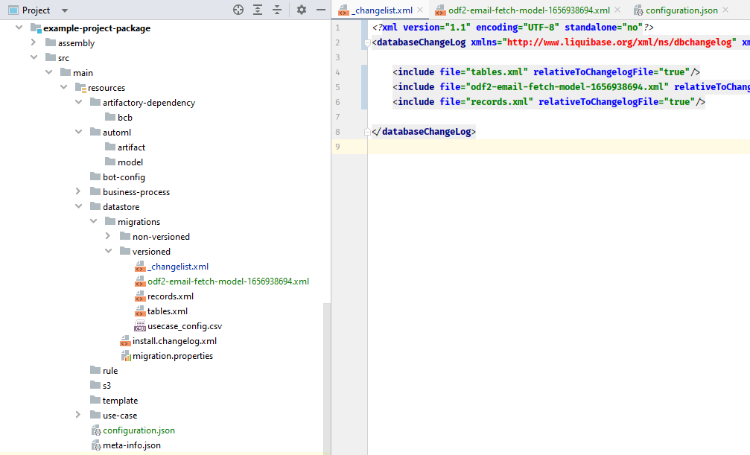Click the _changelist.xml file icon in tree
The width and height of the screenshot is (750, 455).
click(x=140, y=266)
